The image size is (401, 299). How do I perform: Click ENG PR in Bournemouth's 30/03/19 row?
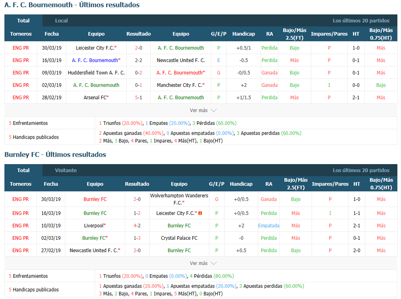tap(21, 48)
